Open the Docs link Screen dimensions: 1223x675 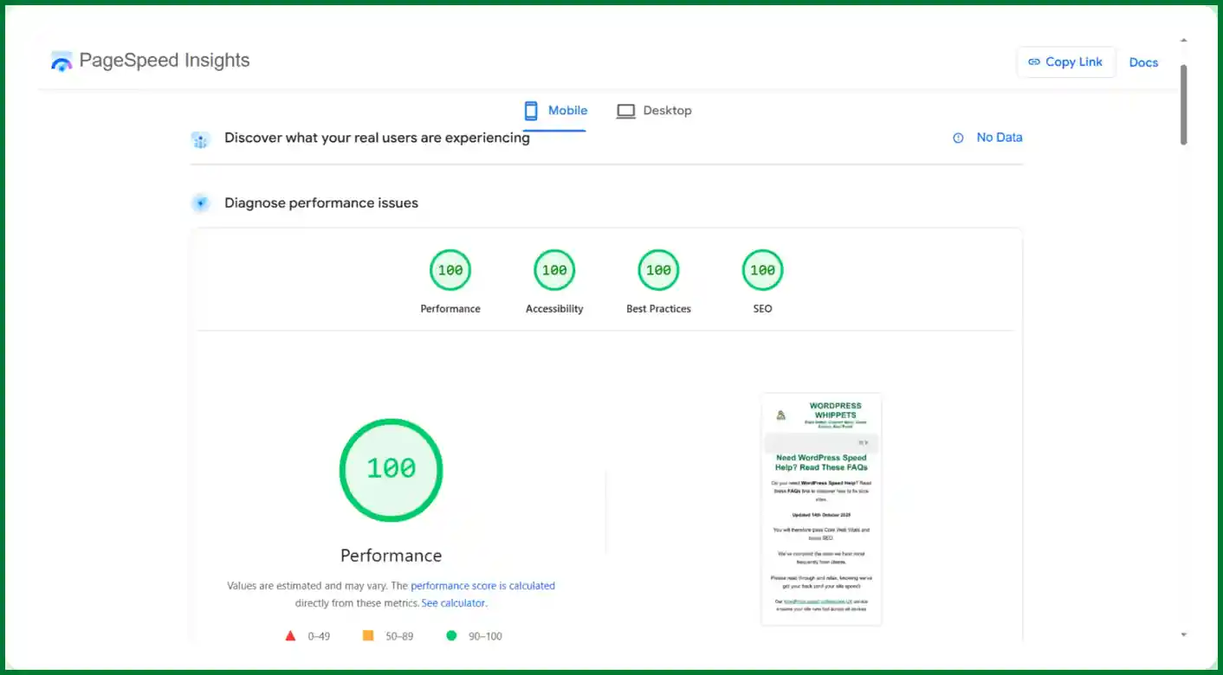click(1143, 62)
